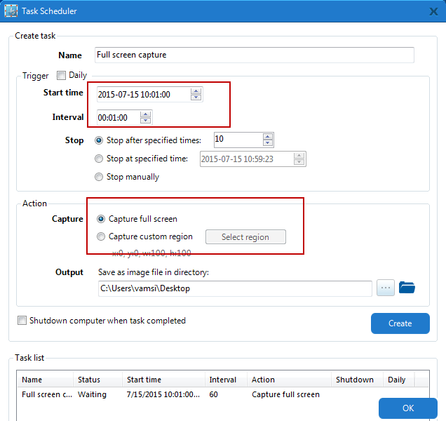
Task: Increase the Interval value
Action: pyautogui.click(x=146, y=114)
